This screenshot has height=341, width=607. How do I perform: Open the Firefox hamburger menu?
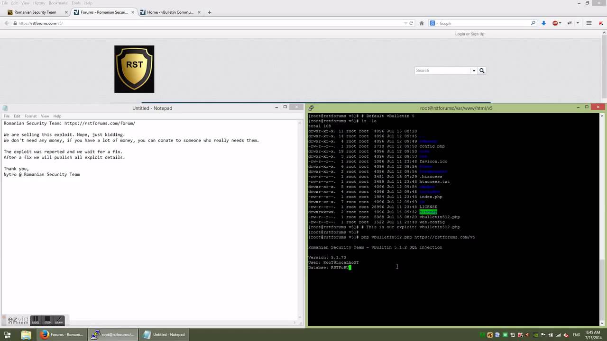589,23
